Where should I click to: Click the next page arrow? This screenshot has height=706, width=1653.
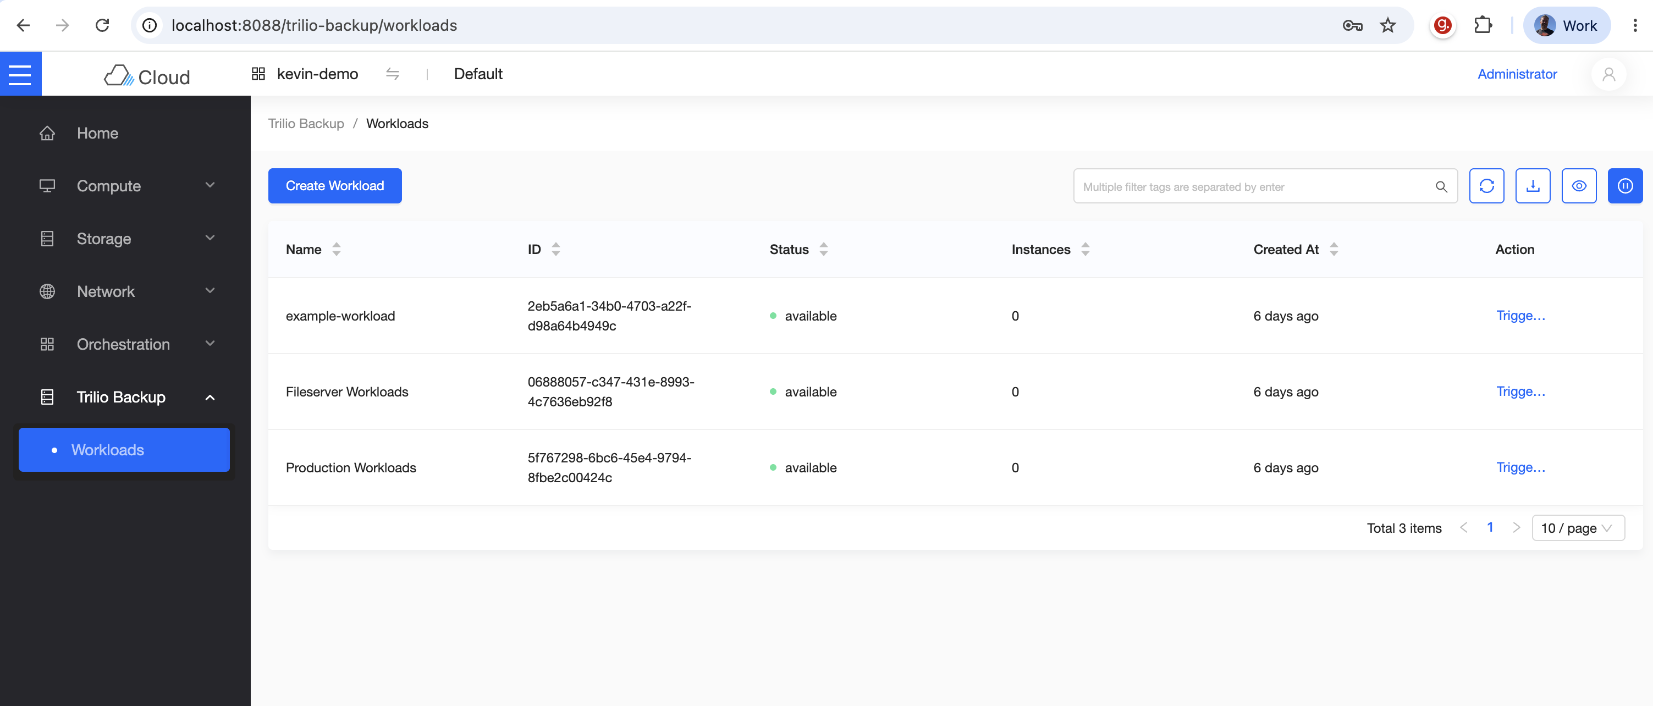click(1516, 527)
